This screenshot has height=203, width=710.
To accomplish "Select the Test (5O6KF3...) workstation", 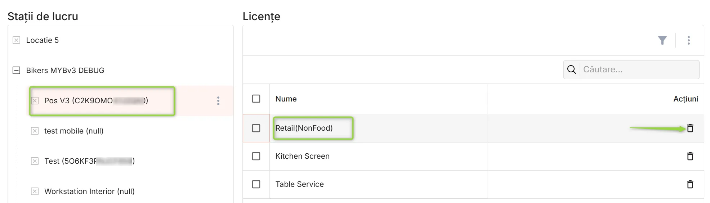I will tap(89, 161).
